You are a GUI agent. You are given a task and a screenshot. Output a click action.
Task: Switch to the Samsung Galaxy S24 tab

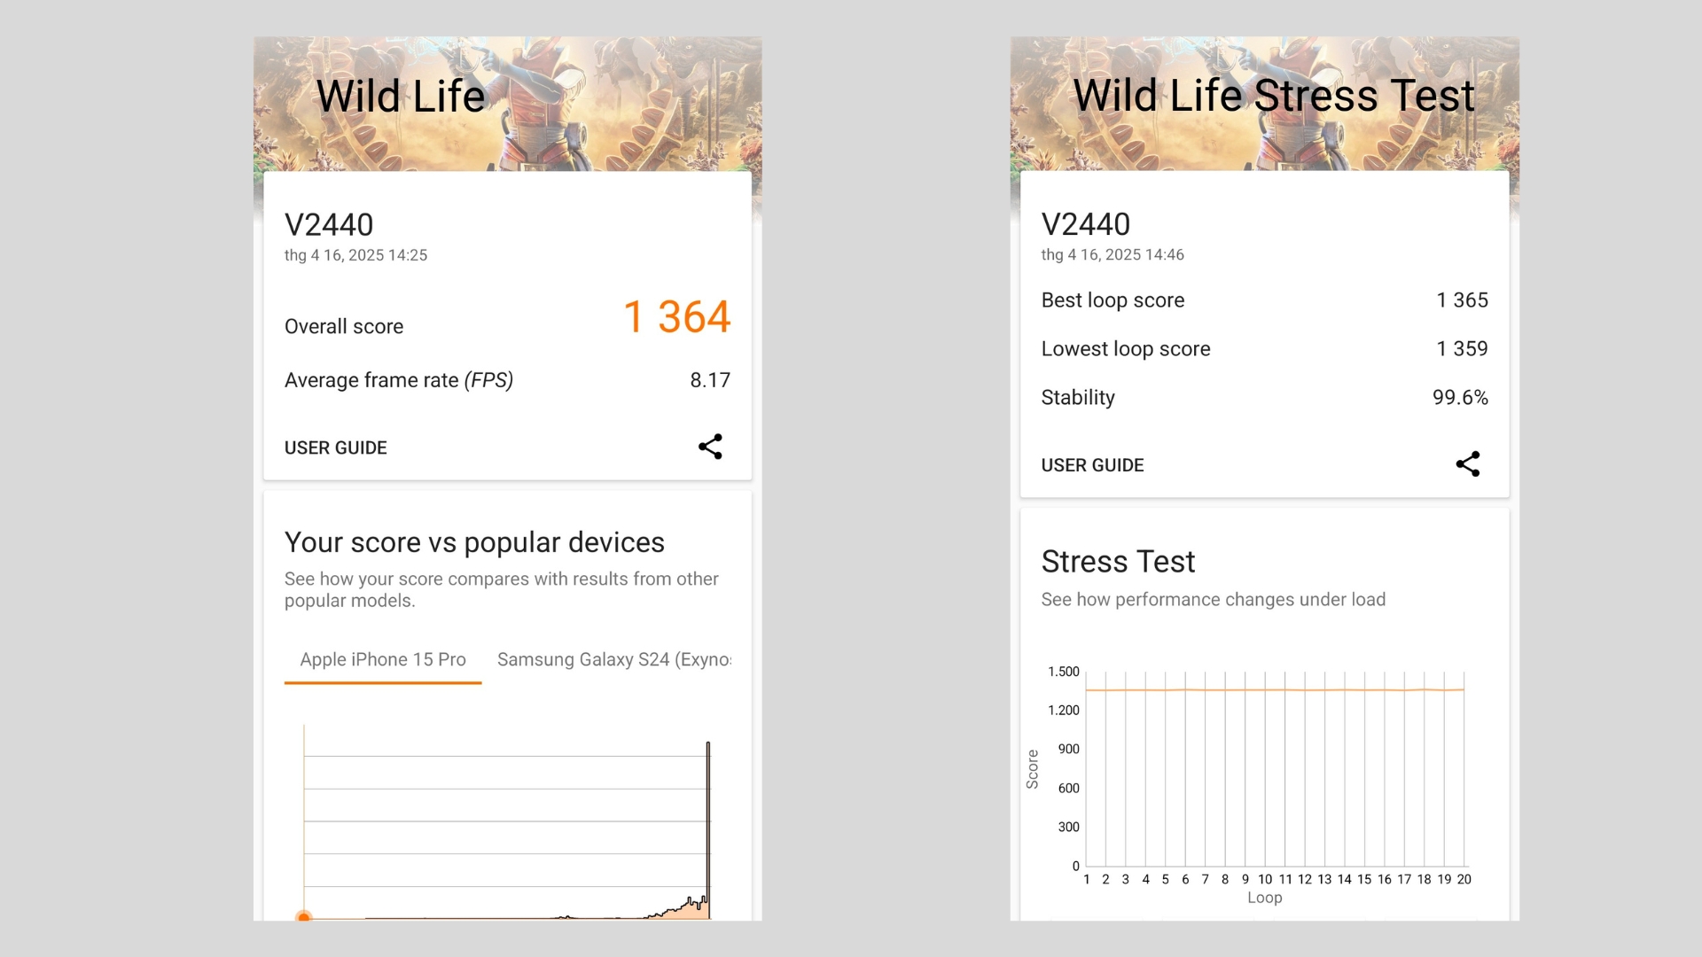tap(613, 660)
